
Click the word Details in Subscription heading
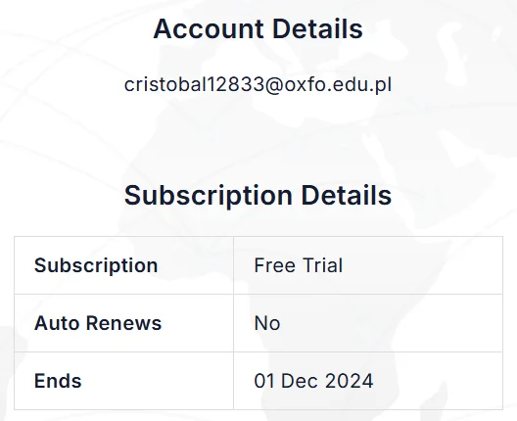347,196
